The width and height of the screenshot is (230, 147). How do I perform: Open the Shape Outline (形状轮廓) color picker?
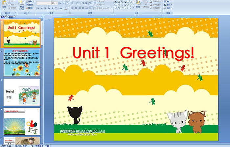click(155, 5)
